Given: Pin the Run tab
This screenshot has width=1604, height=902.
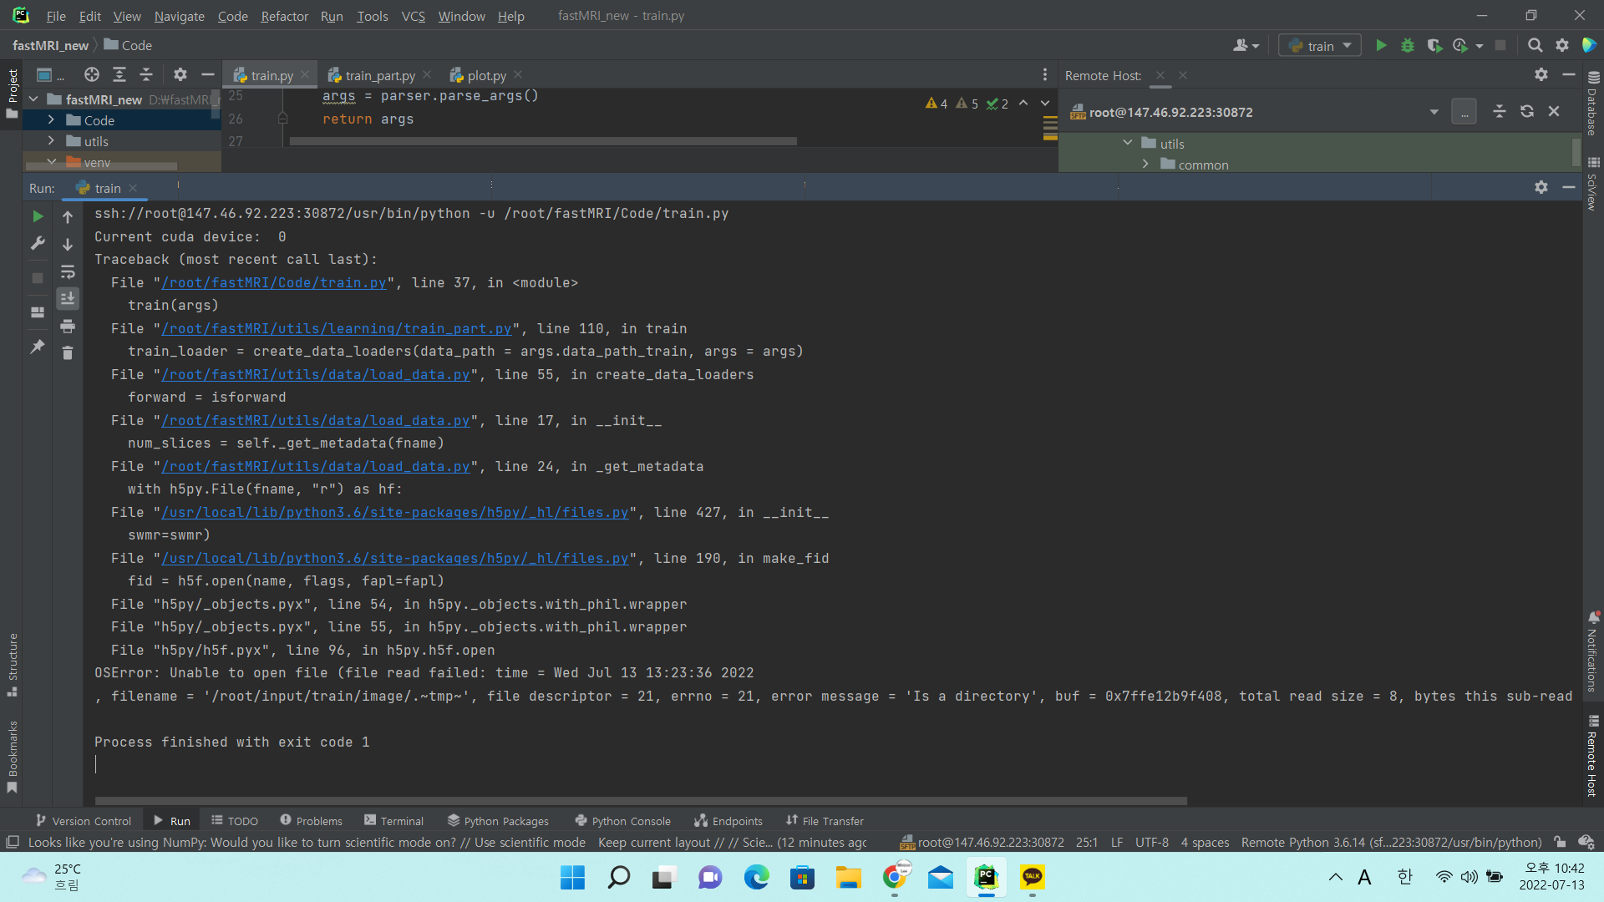Looking at the screenshot, I should [37, 347].
